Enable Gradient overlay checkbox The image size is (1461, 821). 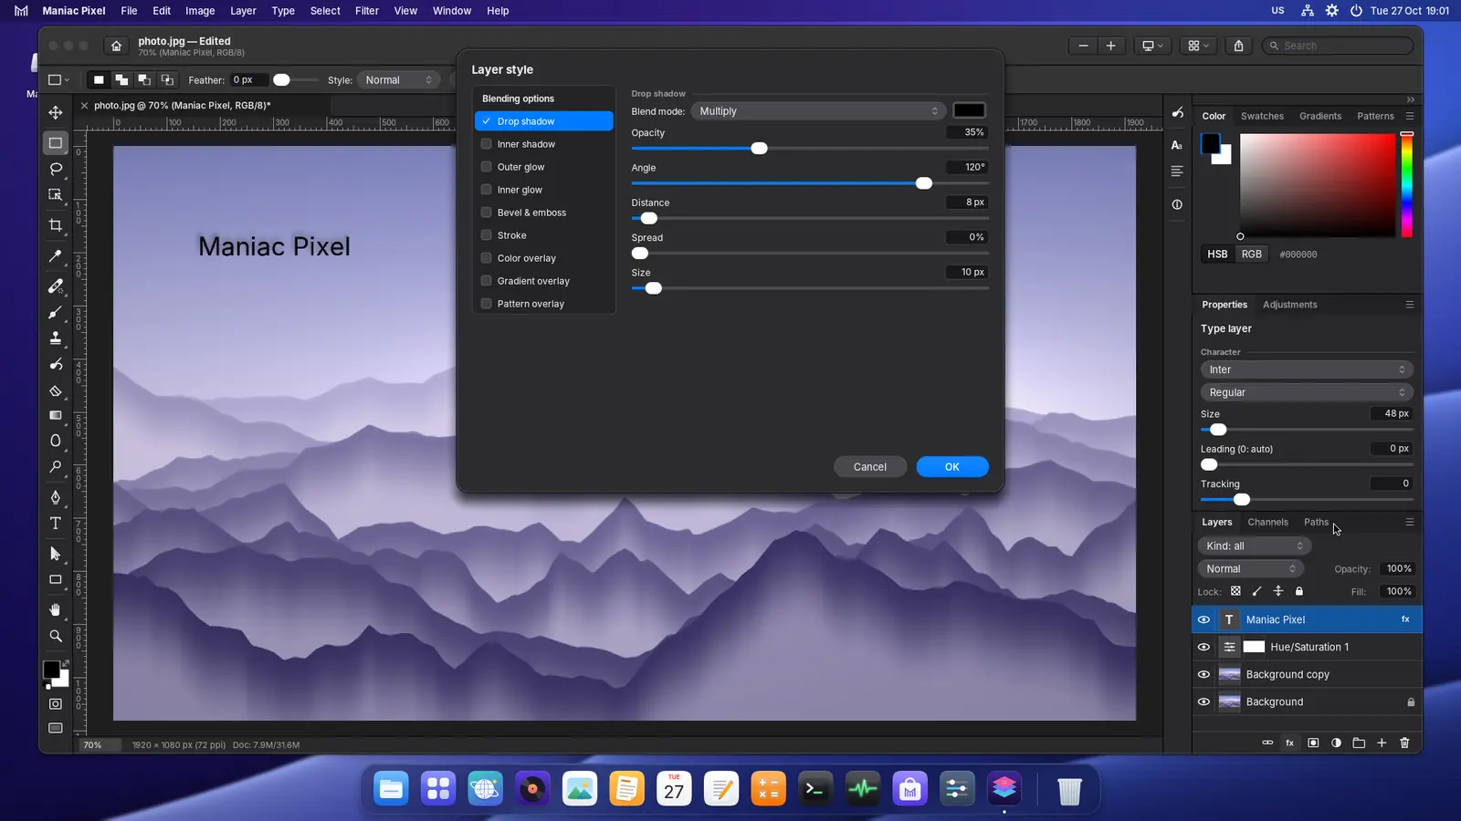coord(487,281)
